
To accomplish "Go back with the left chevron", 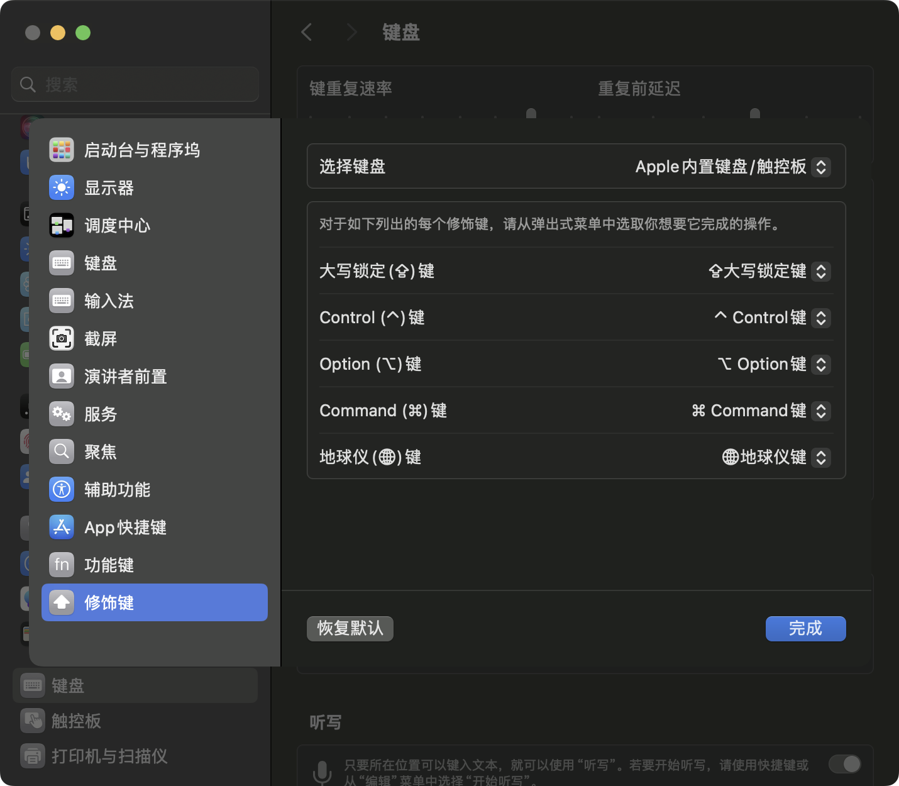I will 307,32.
